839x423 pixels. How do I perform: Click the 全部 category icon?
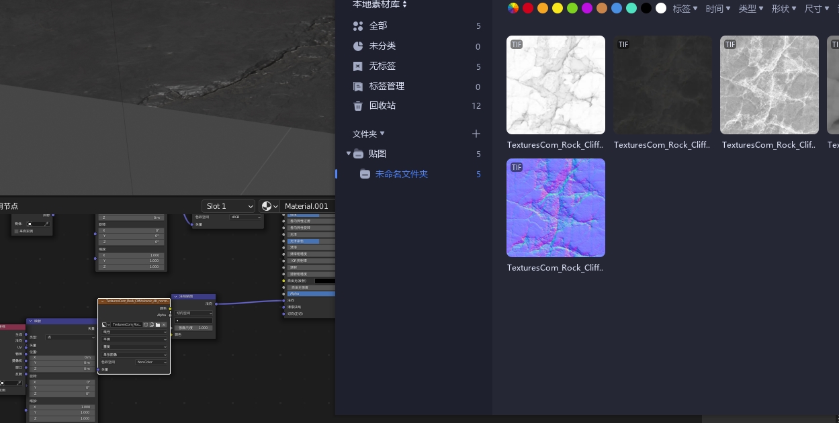(x=358, y=26)
